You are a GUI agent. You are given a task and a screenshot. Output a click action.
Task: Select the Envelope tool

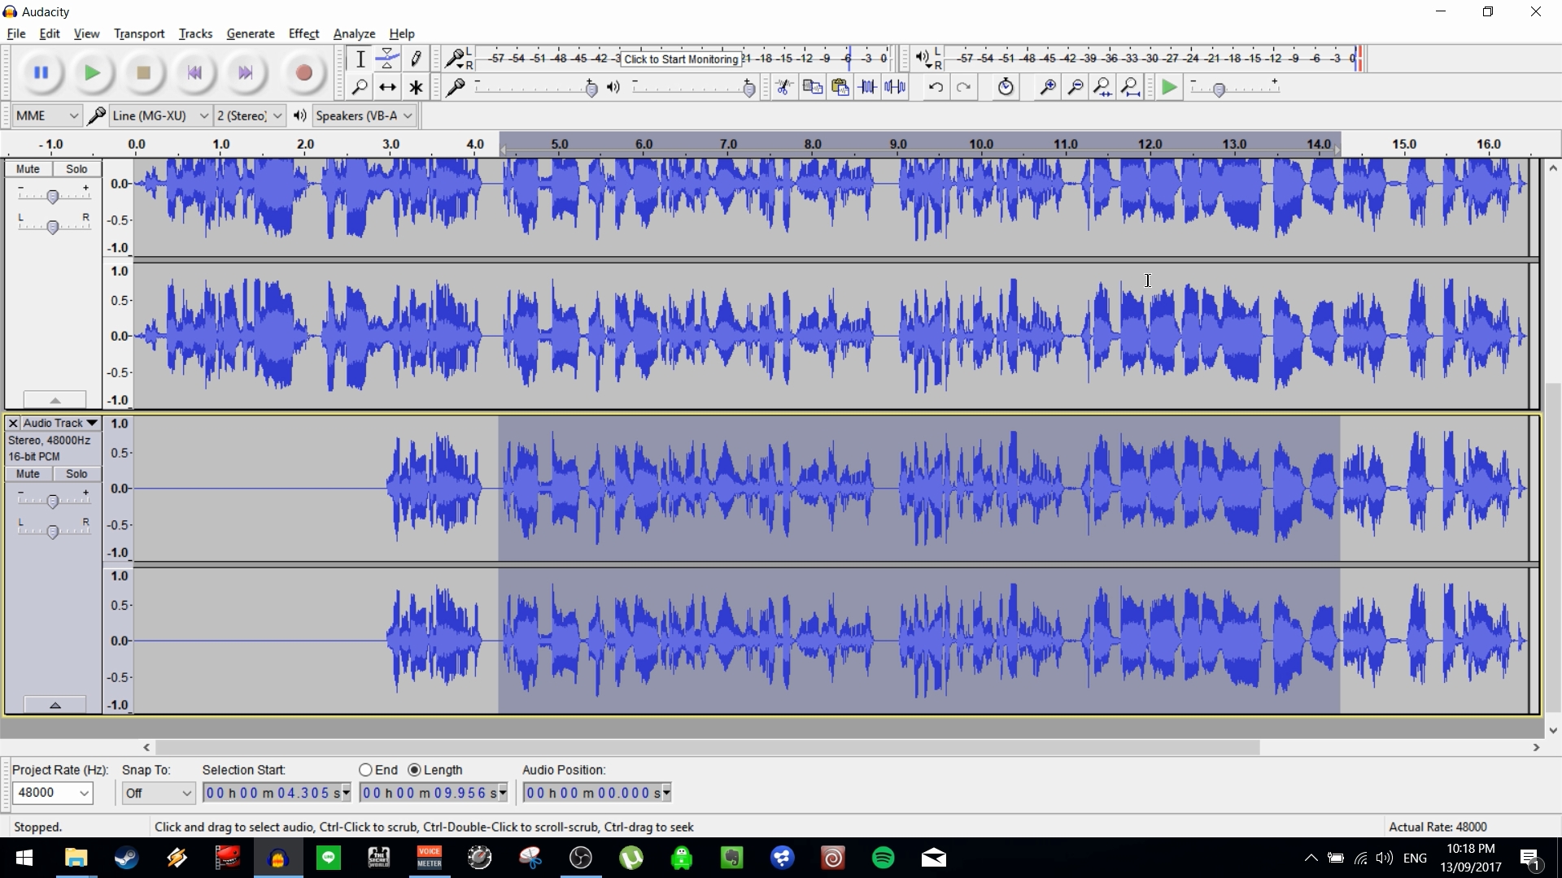point(388,59)
